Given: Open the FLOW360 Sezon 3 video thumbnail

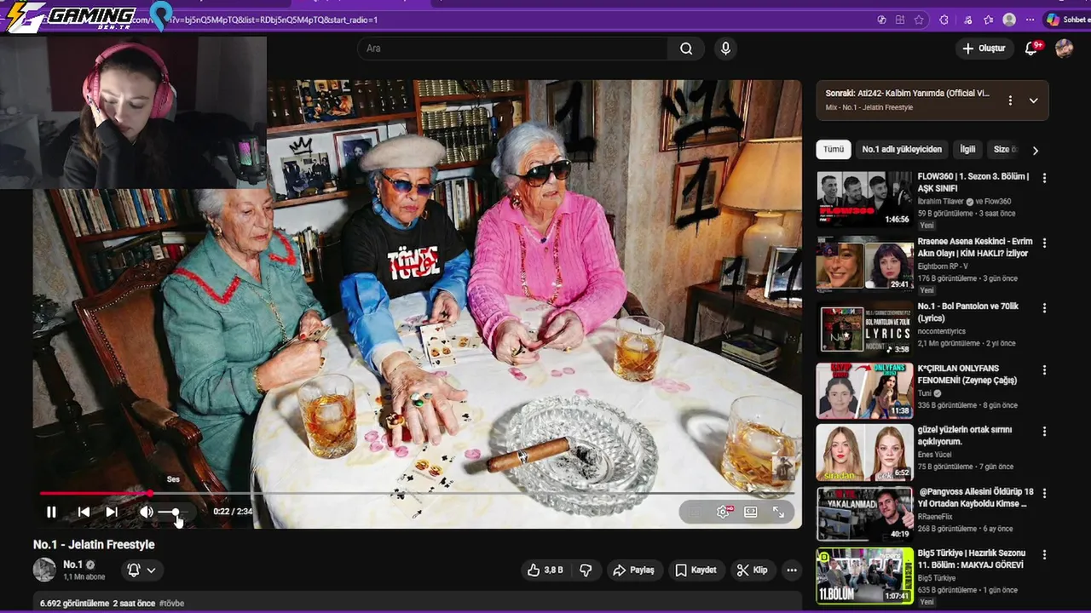Looking at the screenshot, I should coord(864,199).
